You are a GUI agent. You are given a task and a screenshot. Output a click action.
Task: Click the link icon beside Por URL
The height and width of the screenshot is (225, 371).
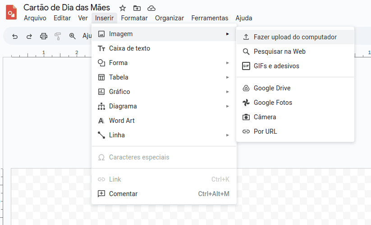[246, 131]
